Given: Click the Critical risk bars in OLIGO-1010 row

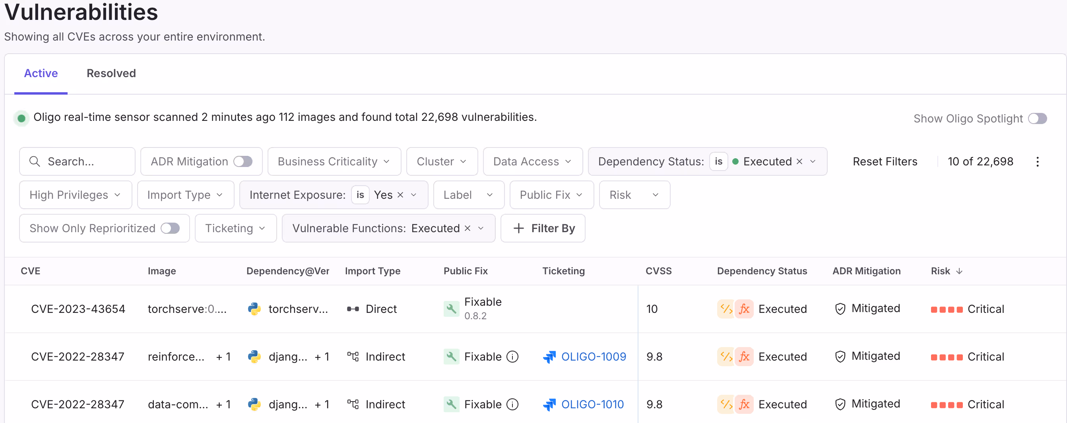Looking at the screenshot, I should [x=947, y=405].
